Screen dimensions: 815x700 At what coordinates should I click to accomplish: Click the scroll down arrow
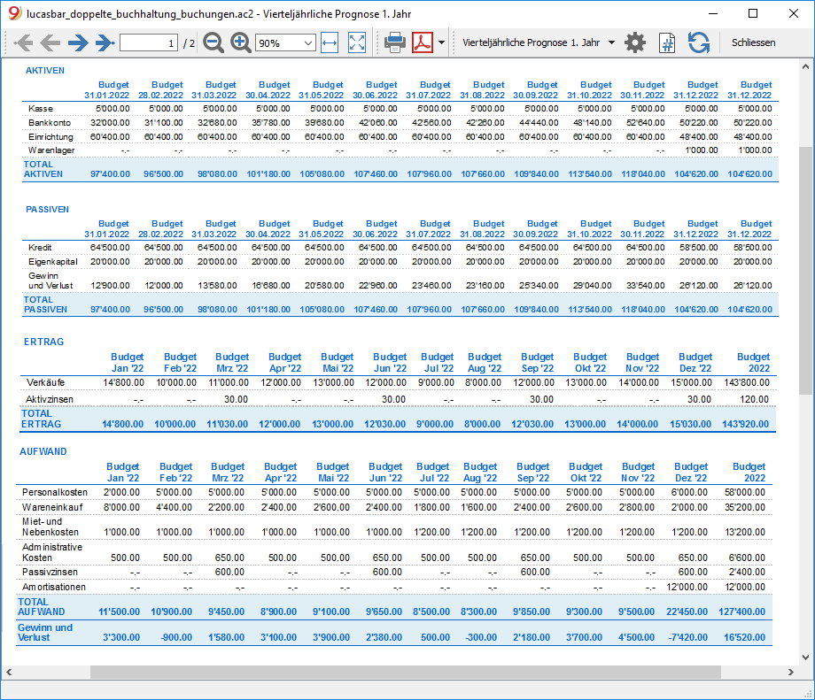click(x=805, y=658)
